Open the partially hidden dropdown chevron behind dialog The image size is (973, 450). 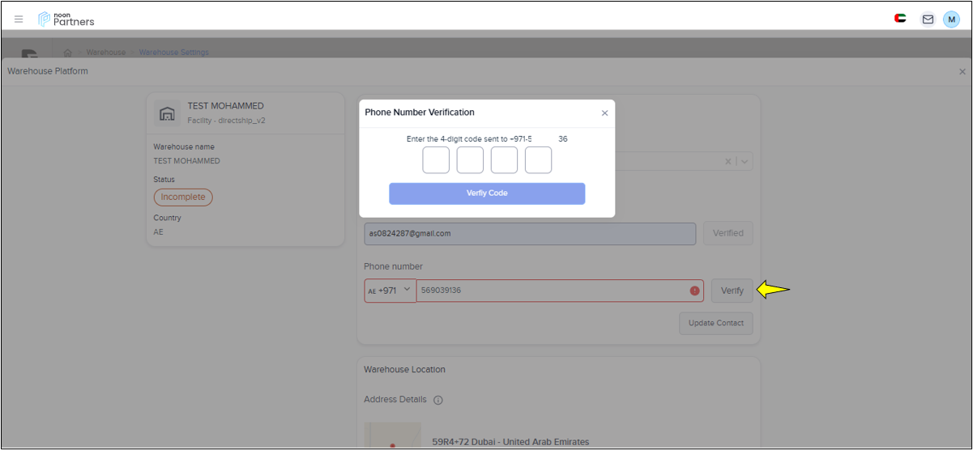pyautogui.click(x=745, y=161)
